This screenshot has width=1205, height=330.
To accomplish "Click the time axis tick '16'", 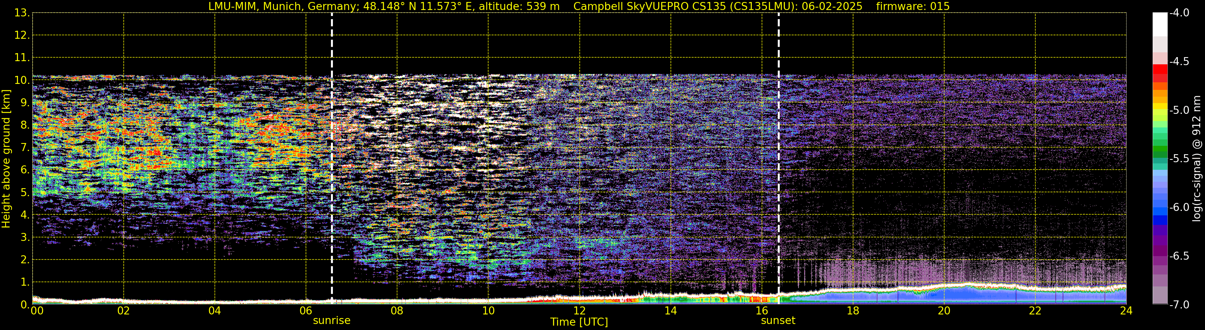I will [762, 311].
